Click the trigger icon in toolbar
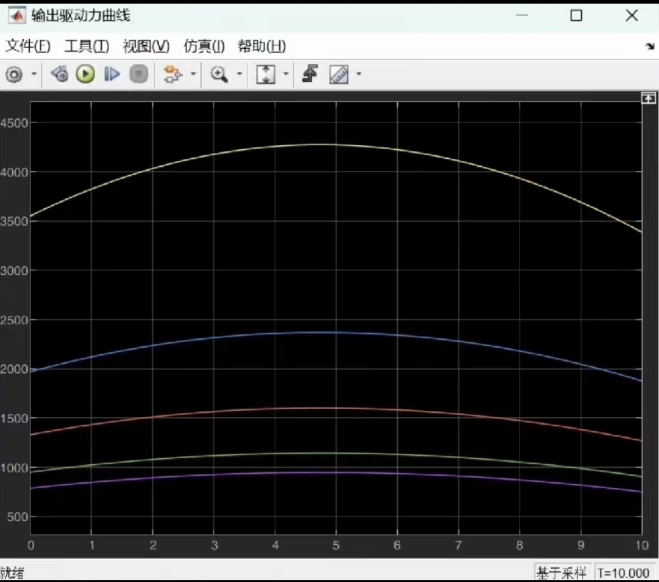Viewport: 659px width, 582px height. (x=310, y=74)
